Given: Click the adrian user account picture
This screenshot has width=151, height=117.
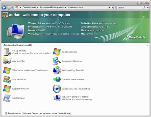Looking at the screenshot, I should (x=5, y=15).
